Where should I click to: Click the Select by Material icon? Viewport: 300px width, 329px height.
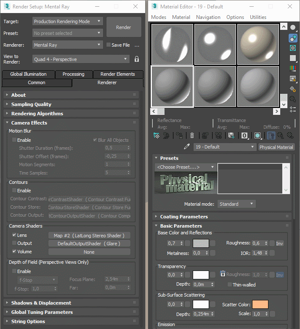click(293, 99)
